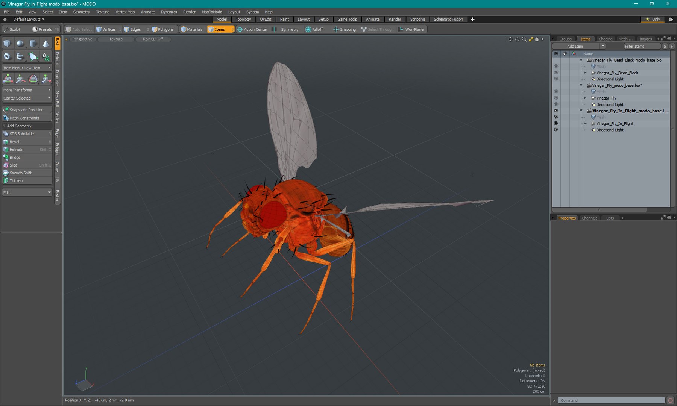Toggle visibility of last Directional Light
The image size is (677, 406).
click(x=556, y=130)
